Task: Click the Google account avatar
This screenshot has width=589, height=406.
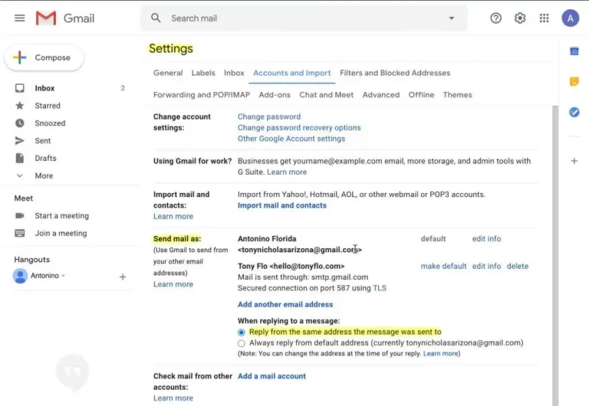Action: coord(570,18)
